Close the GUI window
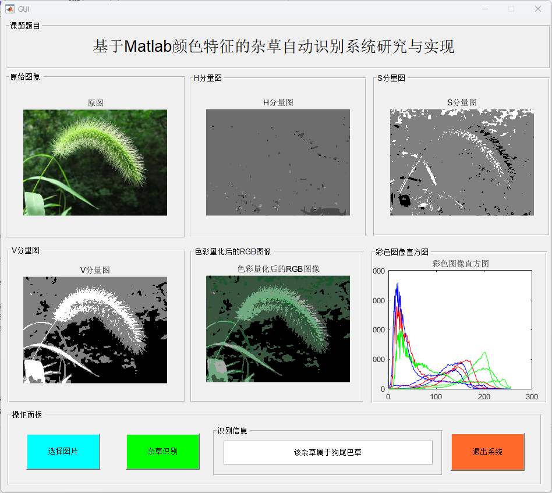The height and width of the screenshot is (493, 552). (x=537, y=9)
